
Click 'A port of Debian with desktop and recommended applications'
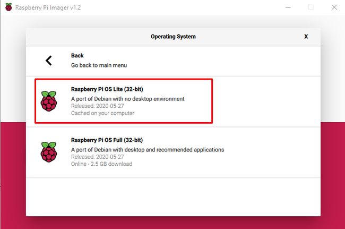click(148, 150)
